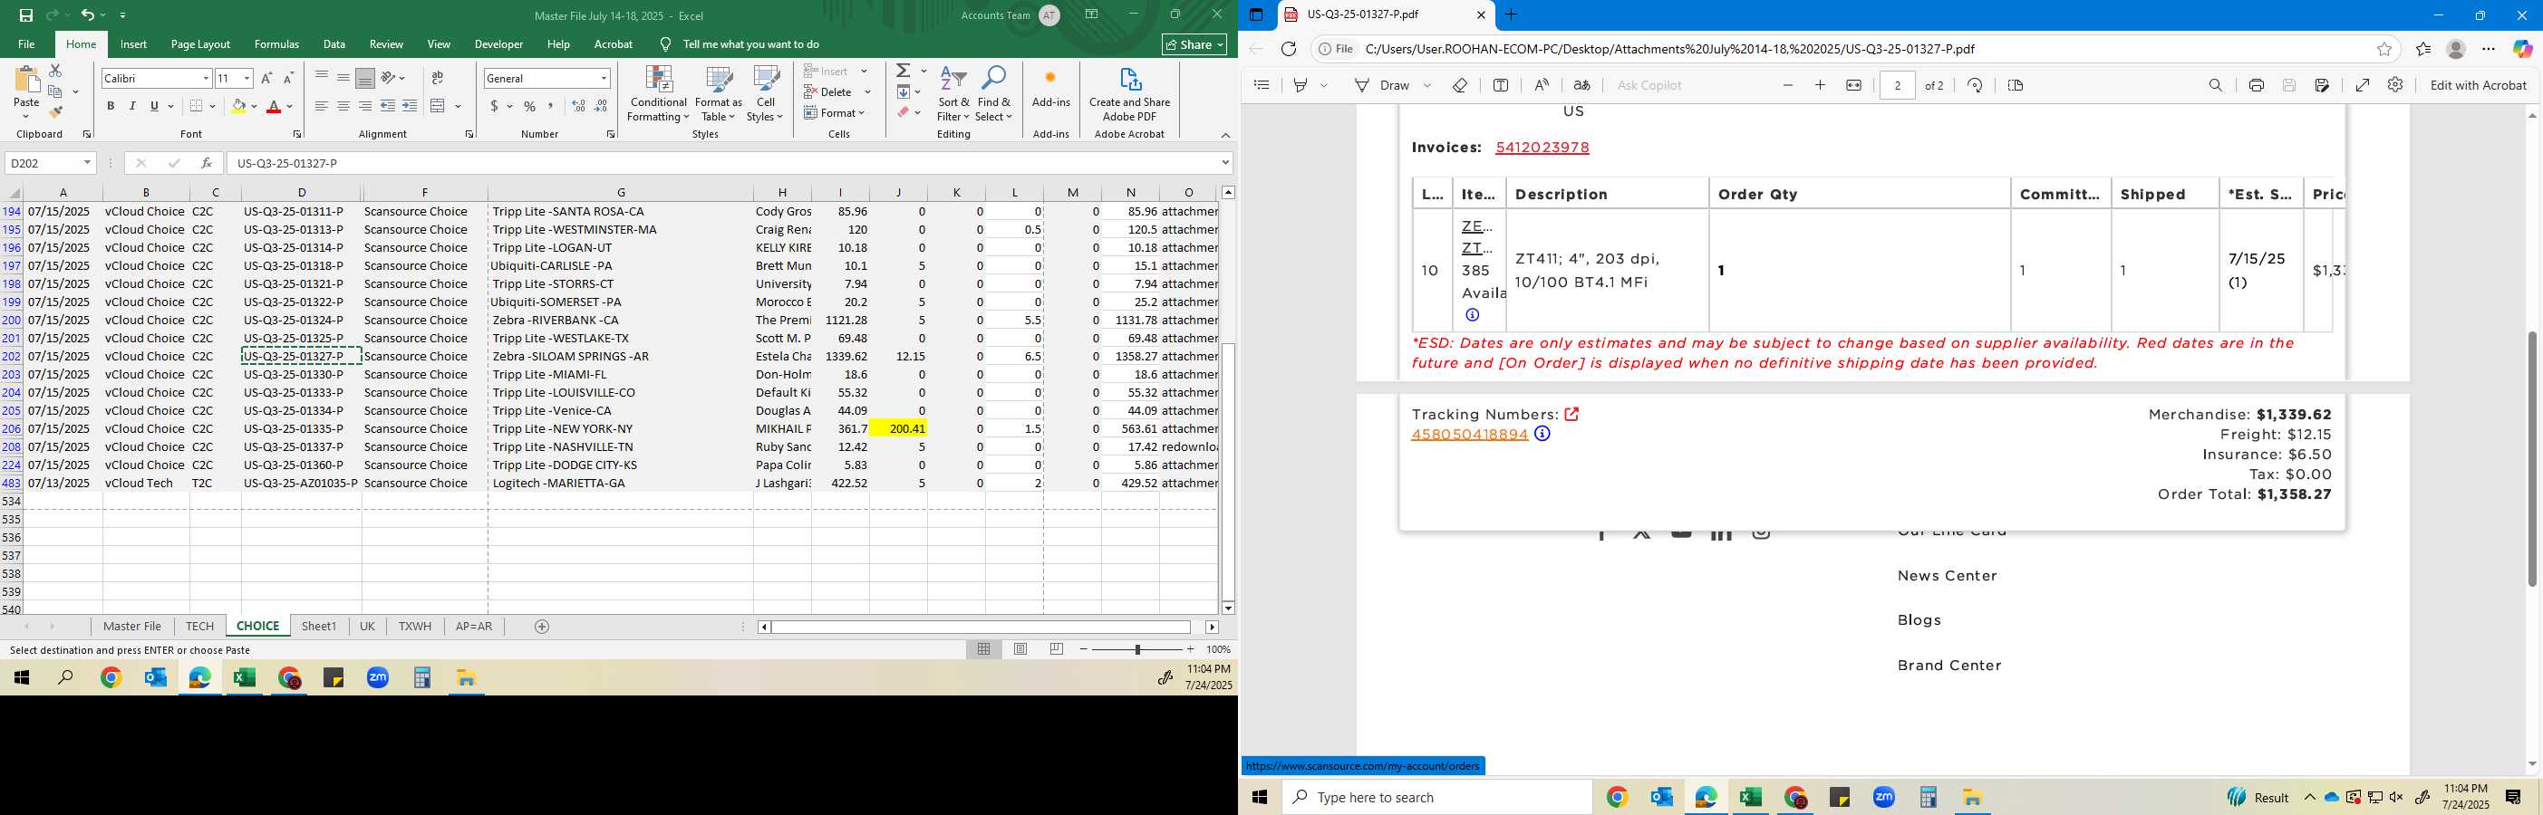
Task: Click Refresh icon in Edge browser
Action: [x=1289, y=49]
